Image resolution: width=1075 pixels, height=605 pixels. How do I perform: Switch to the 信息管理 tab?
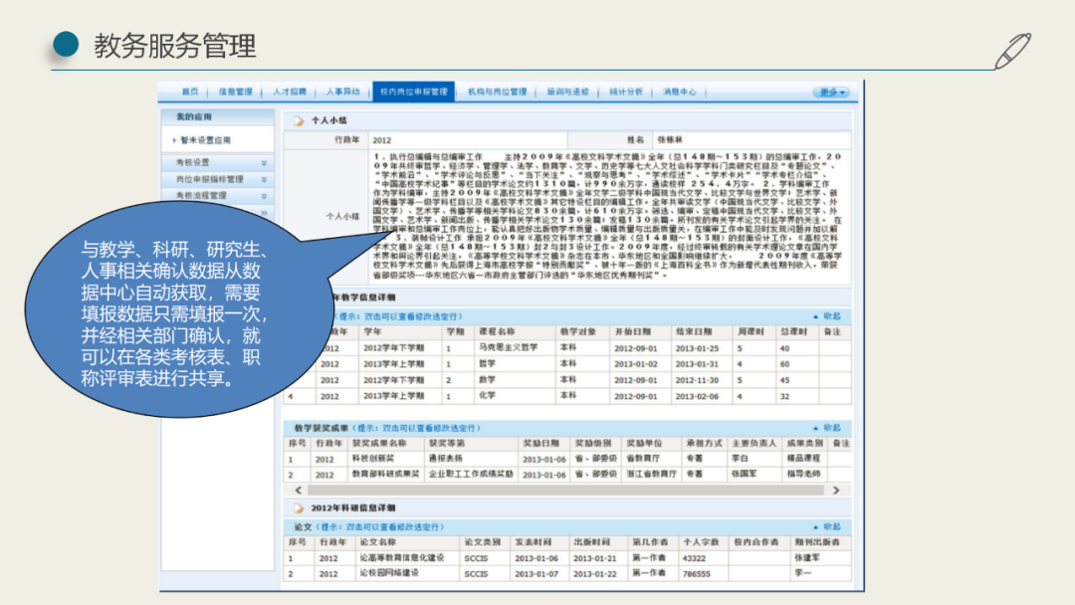pos(235,92)
